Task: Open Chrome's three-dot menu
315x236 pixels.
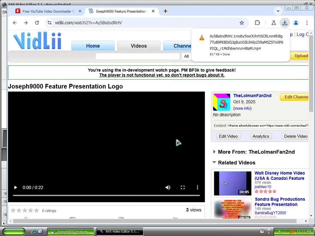Action: (x=307, y=23)
